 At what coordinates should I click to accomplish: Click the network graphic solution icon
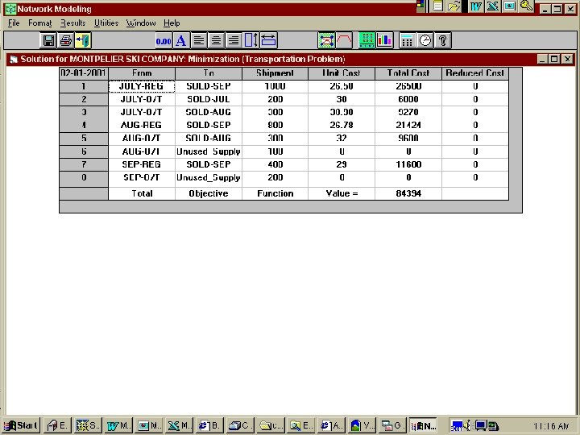[326, 40]
